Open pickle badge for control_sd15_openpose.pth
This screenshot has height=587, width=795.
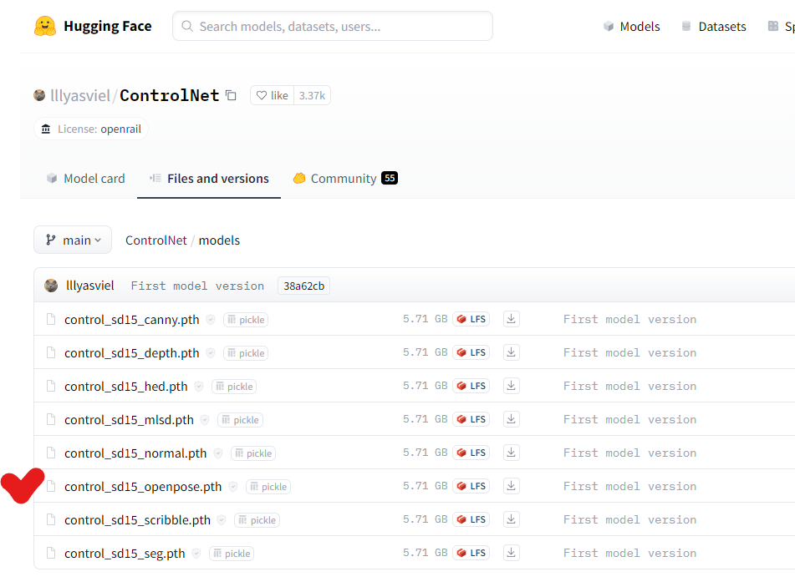(x=268, y=488)
